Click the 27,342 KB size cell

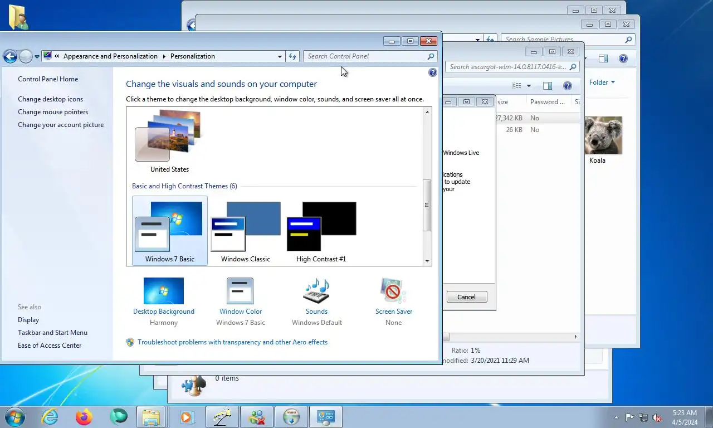(509, 118)
